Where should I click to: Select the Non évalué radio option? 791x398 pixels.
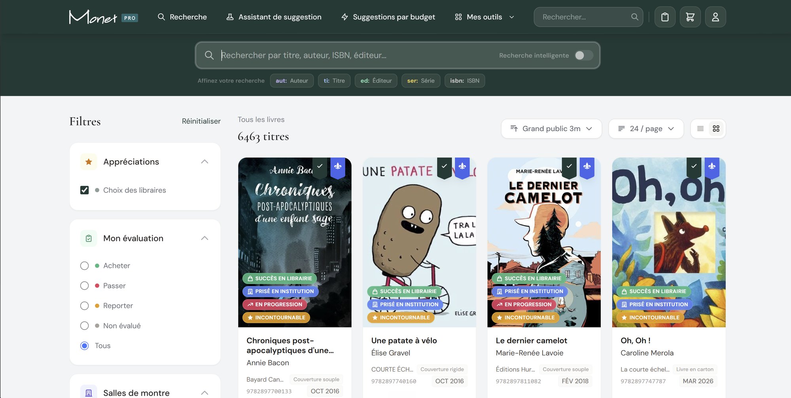click(x=84, y=326)
